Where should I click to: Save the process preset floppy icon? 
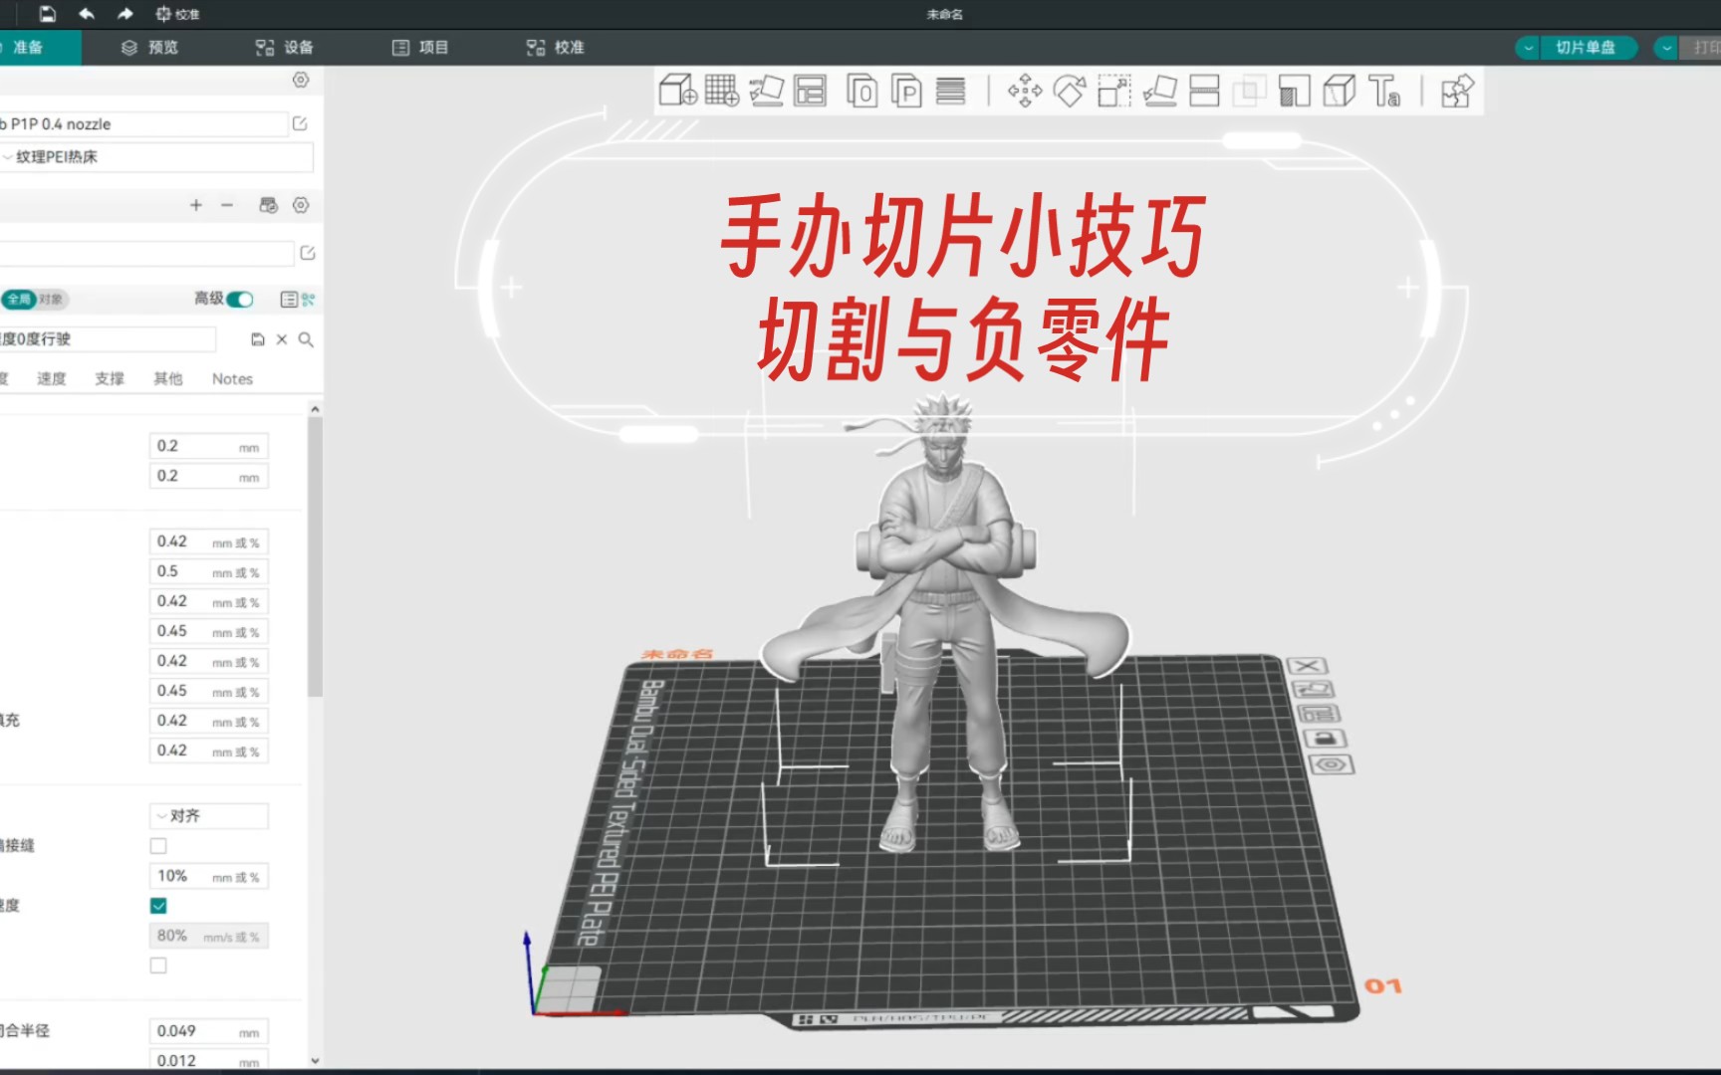point(258,339)
